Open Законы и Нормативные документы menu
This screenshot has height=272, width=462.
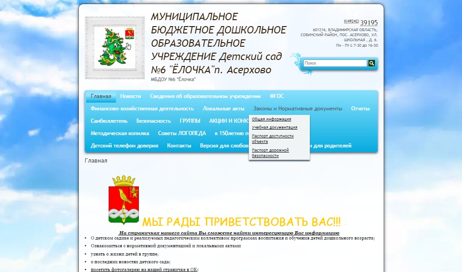[x=297, y=109]
